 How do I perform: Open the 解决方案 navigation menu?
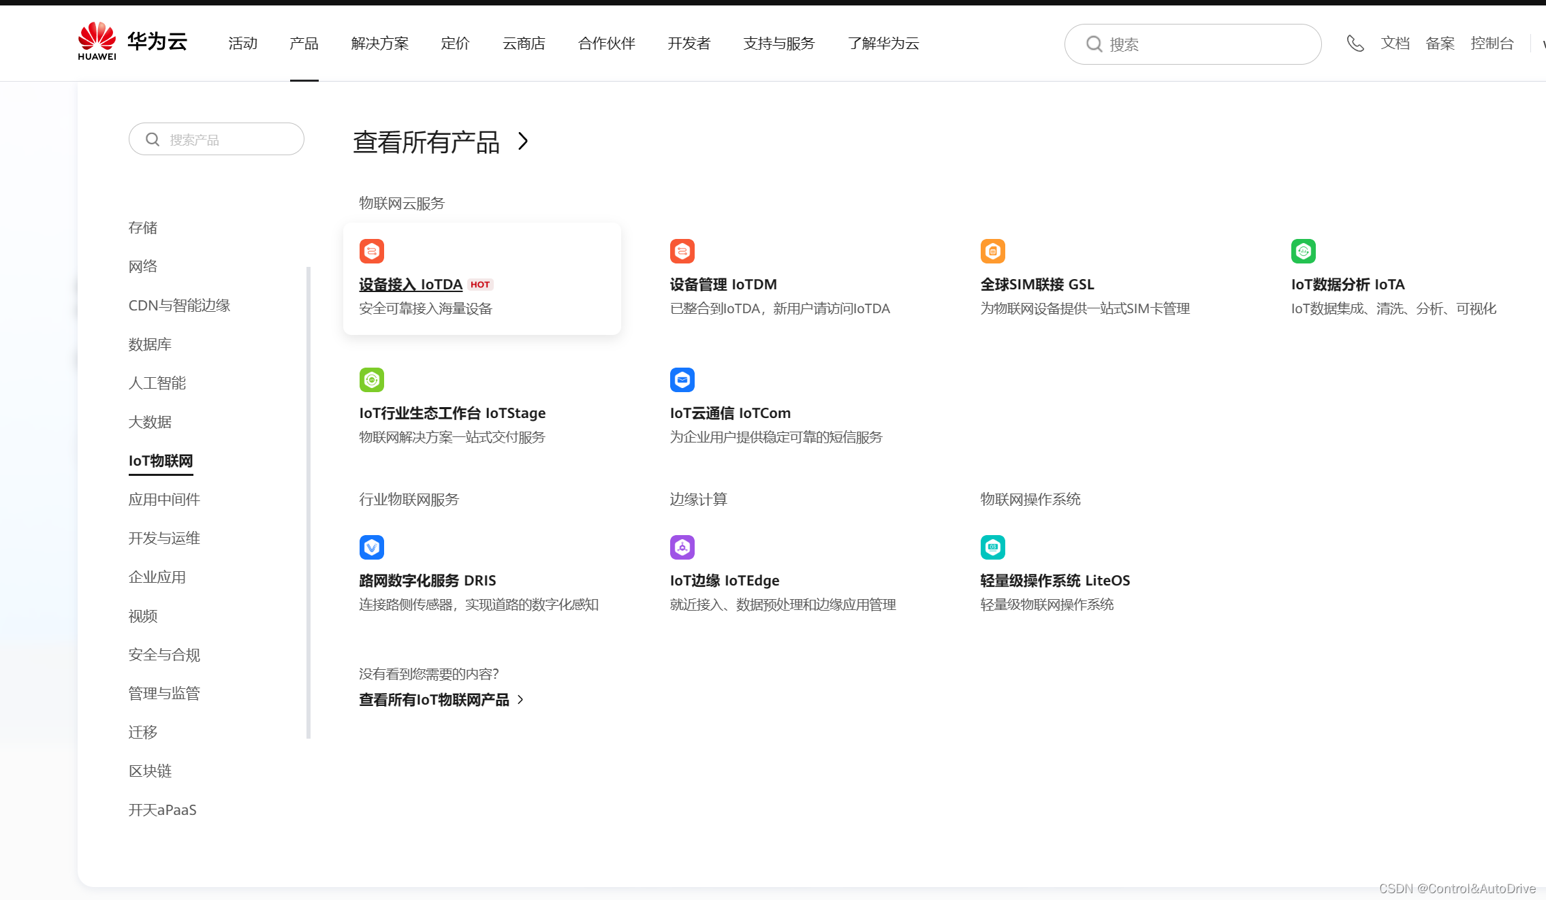(x=379, y=44)
